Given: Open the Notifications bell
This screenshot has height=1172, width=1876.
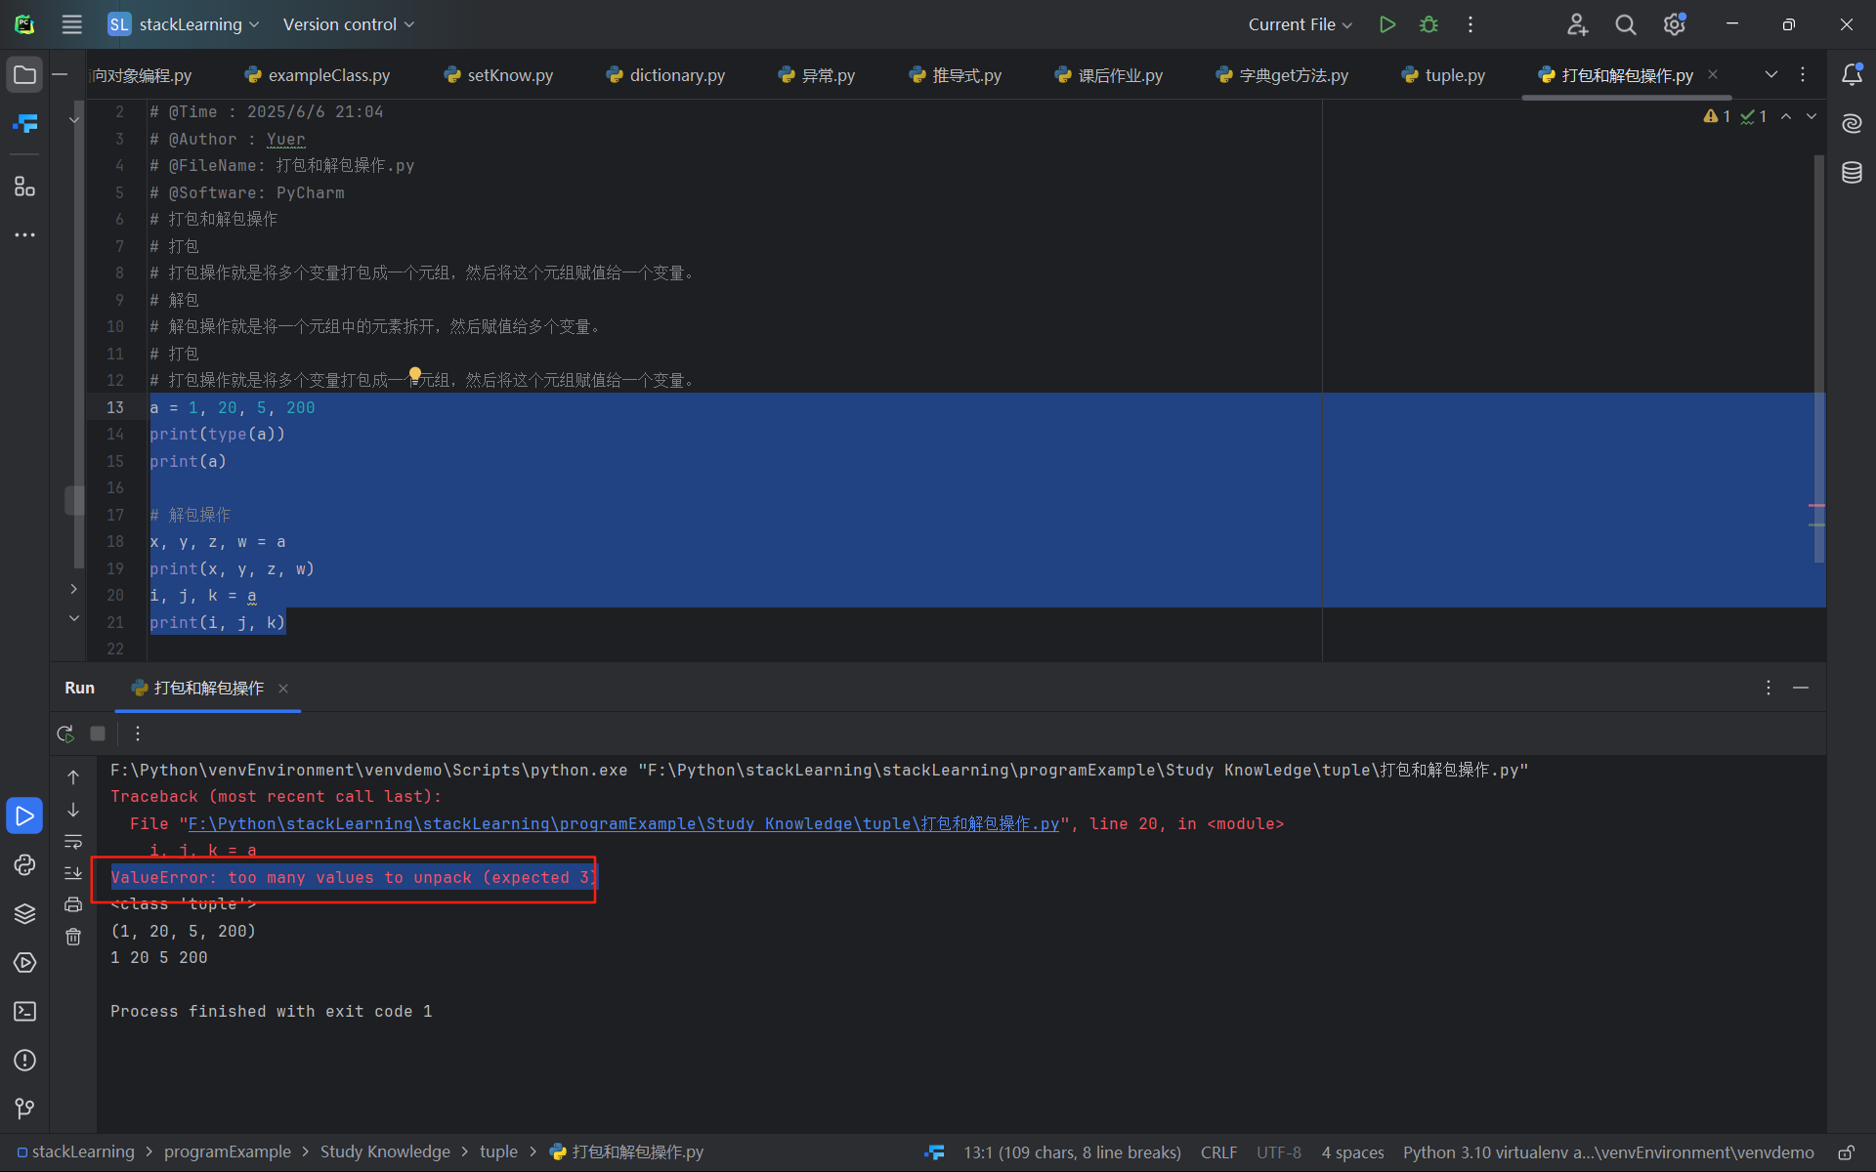Looking at the screenshot, I should (x=1852, y=75).
